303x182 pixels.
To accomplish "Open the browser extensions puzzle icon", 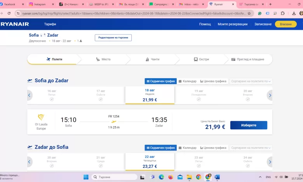I will [282, 13].
